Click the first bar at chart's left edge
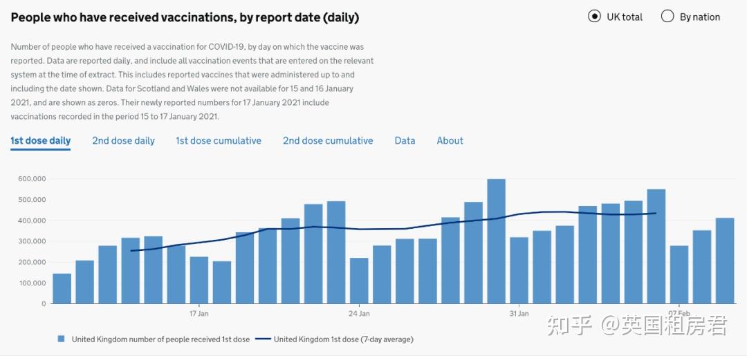 (62, 288)
